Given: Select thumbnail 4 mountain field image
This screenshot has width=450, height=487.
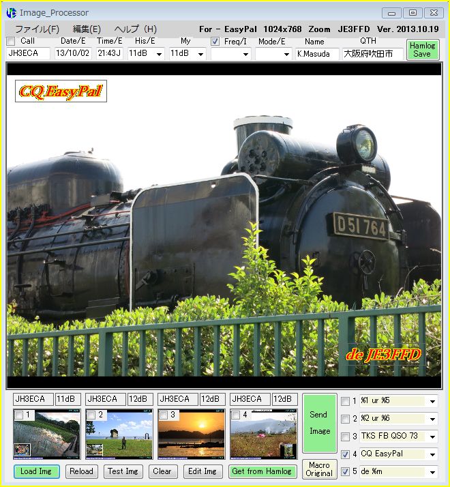Looking at the screenshot, I should pyautogui.click(x=263, y=435).
